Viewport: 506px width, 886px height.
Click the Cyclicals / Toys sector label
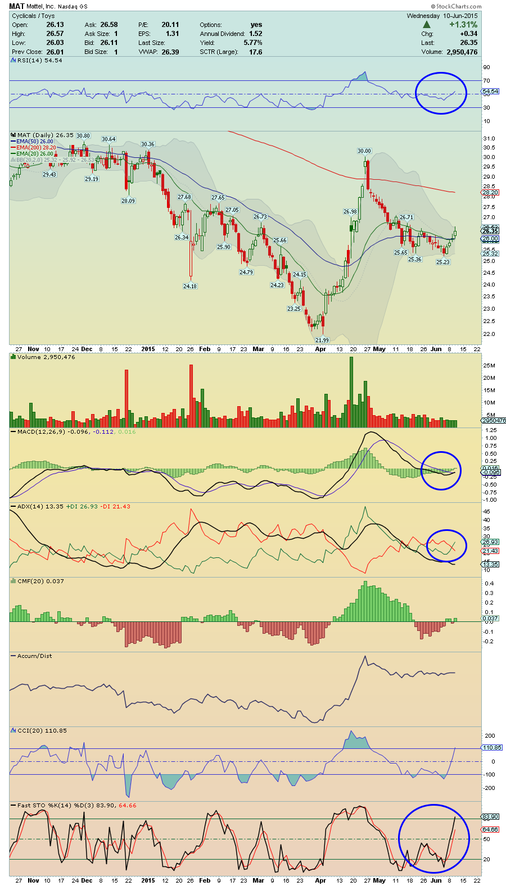tap(34, 16)
